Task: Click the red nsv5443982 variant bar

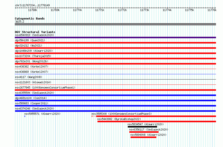Action: [x=157, y=121]
